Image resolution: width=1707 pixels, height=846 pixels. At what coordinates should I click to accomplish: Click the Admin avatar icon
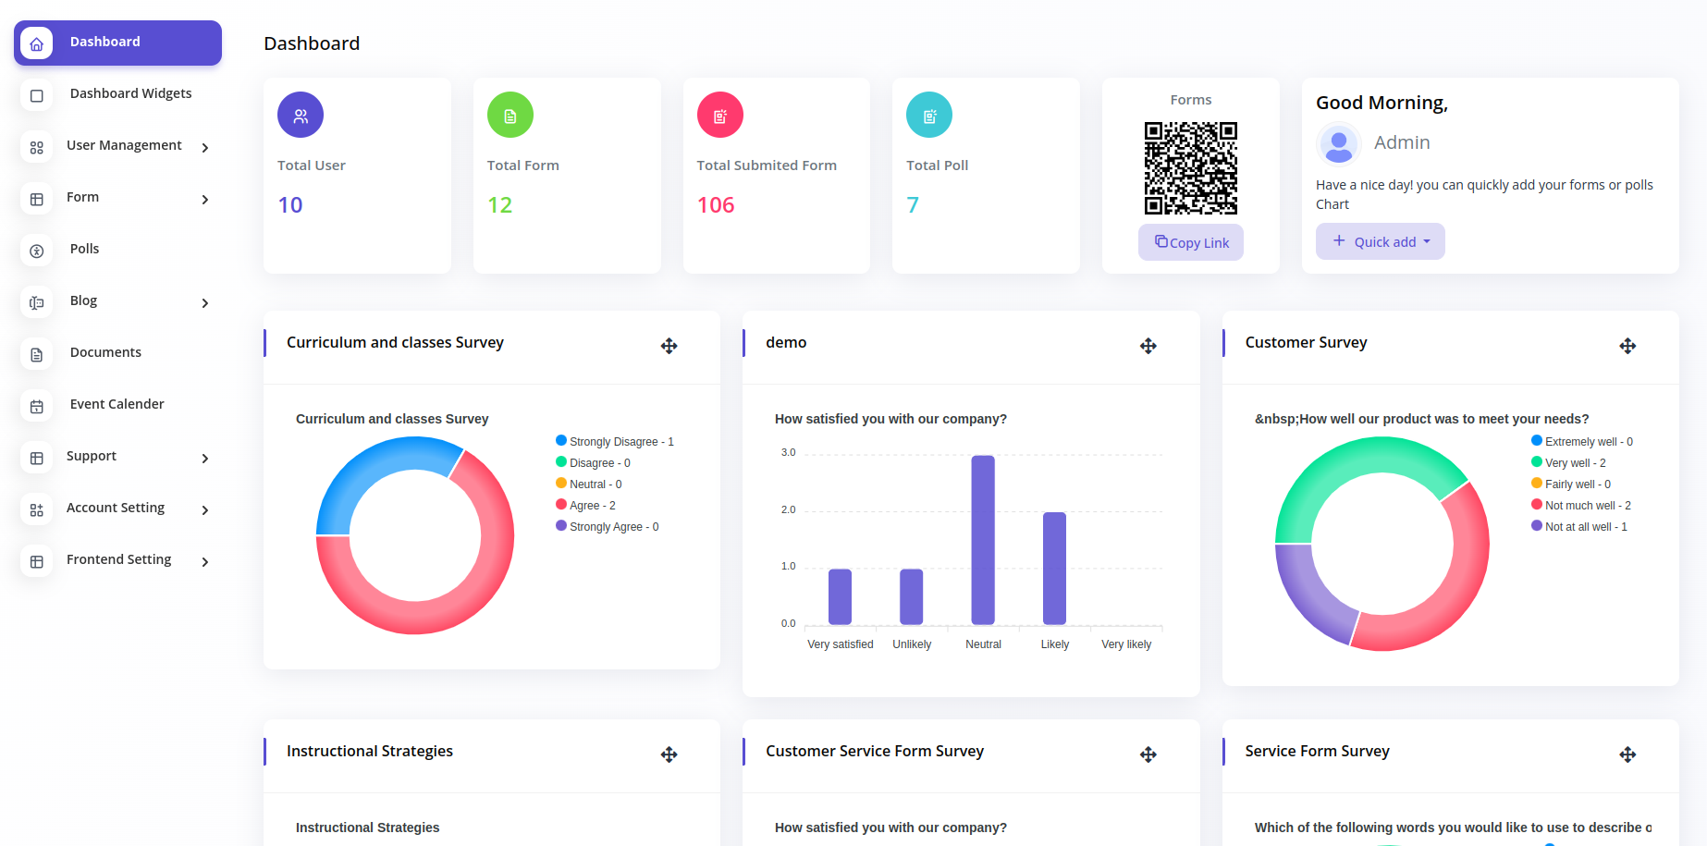1338,143
